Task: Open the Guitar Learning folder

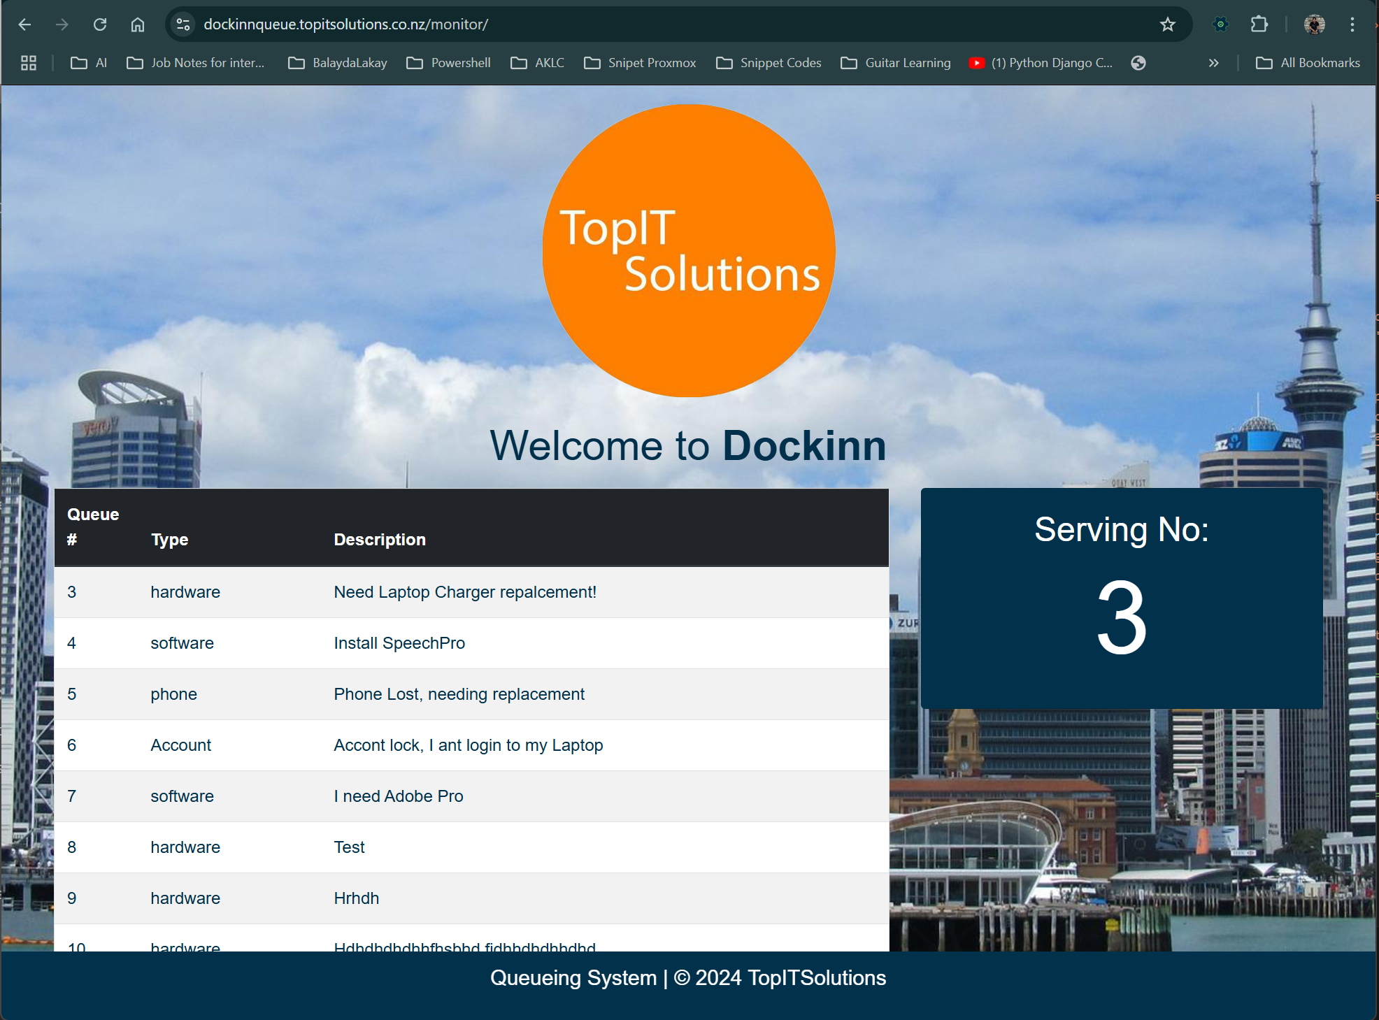Action: click(896, 63)
